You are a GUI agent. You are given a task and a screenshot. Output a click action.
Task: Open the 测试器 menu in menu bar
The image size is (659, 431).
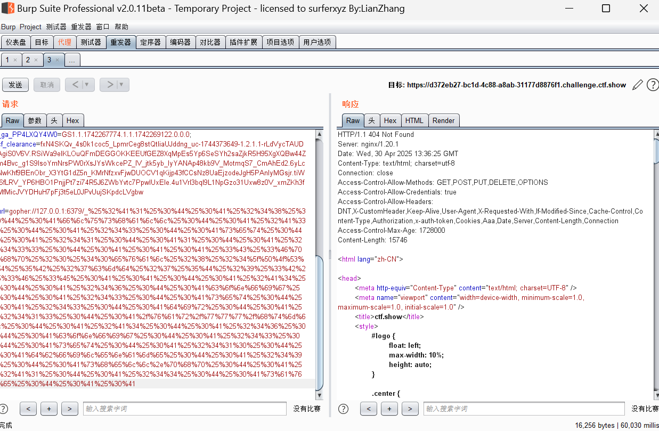click(56, 27)
